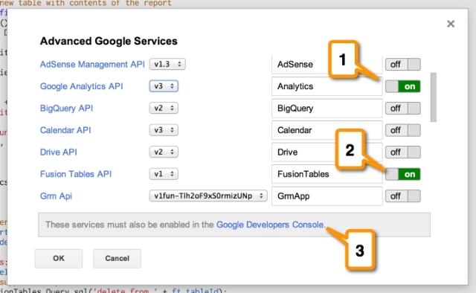Image resolution: width=476 pixels, height=293 pixels.
Task: Open the Google Developers Console link
Action: click(x=270, y=225)
